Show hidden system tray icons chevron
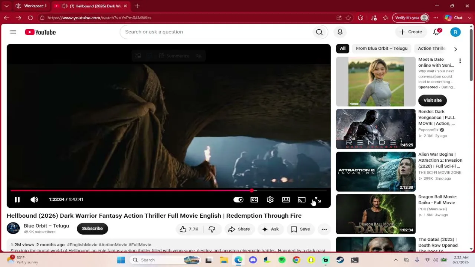 396,260
